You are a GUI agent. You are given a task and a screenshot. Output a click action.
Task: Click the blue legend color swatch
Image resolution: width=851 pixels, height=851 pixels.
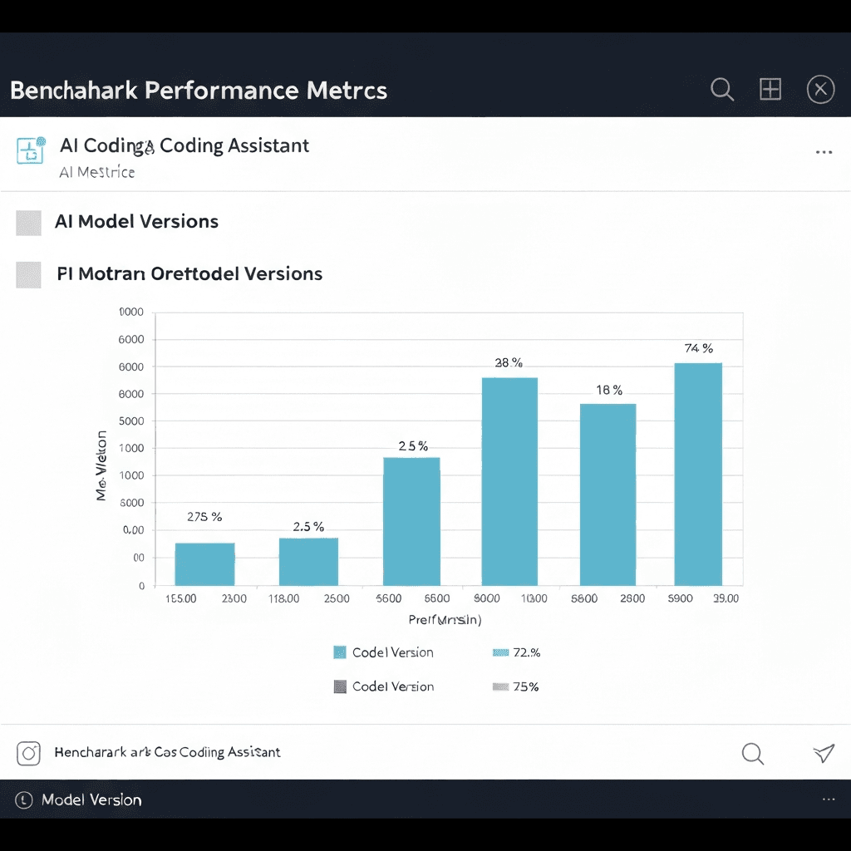(x=339, y=652)
